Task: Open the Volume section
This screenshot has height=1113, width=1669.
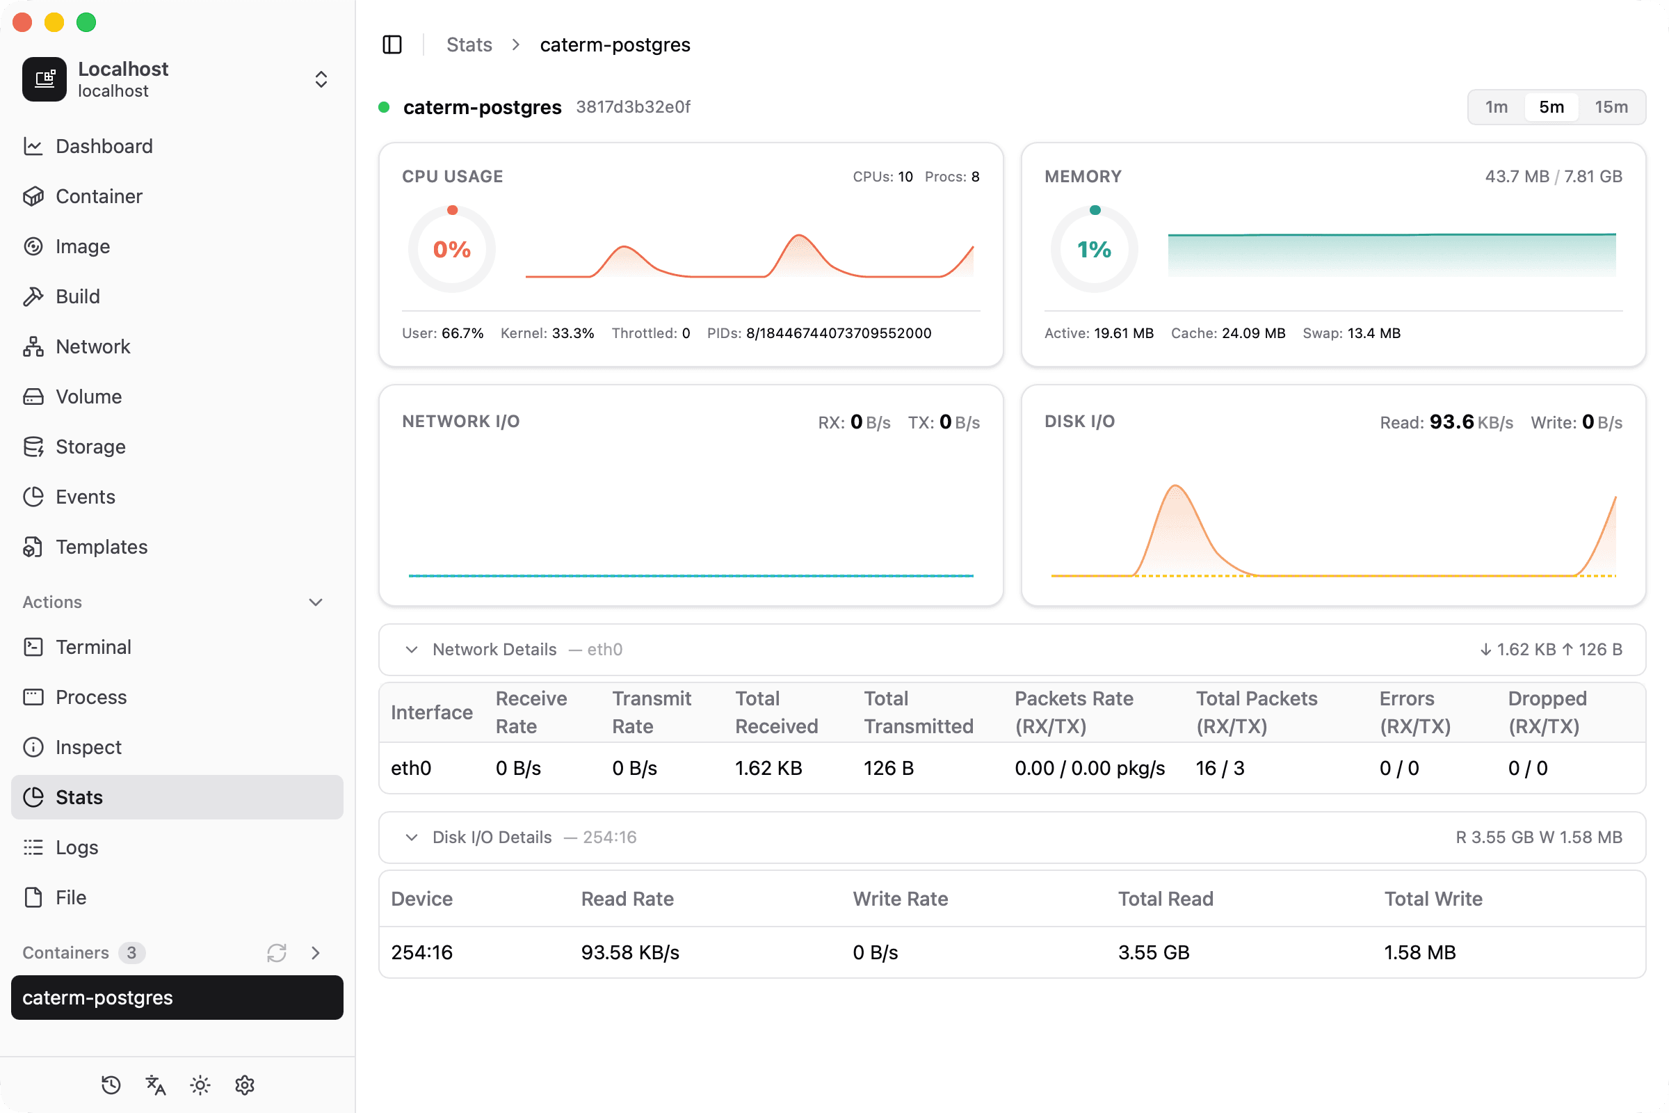Action: click(x=88, y=396)
